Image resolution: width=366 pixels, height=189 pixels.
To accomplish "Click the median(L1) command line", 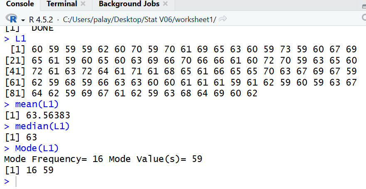I will pos(42,126).
